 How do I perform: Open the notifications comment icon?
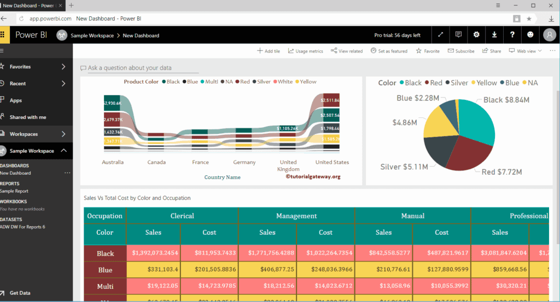pos(458,35)
